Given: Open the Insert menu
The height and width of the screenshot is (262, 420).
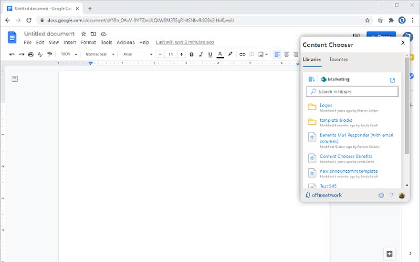Looking at the screenshot, I should point(70,42).
